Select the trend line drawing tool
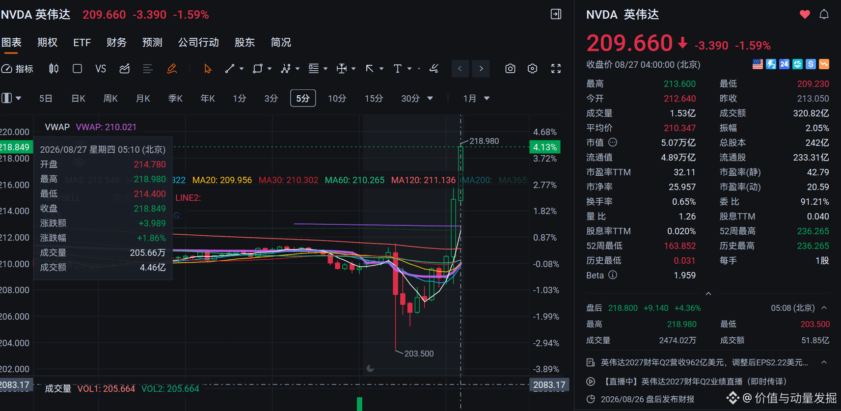Image resolution: width=841 pixels, height=411 pixels. [x=229, y=69]
